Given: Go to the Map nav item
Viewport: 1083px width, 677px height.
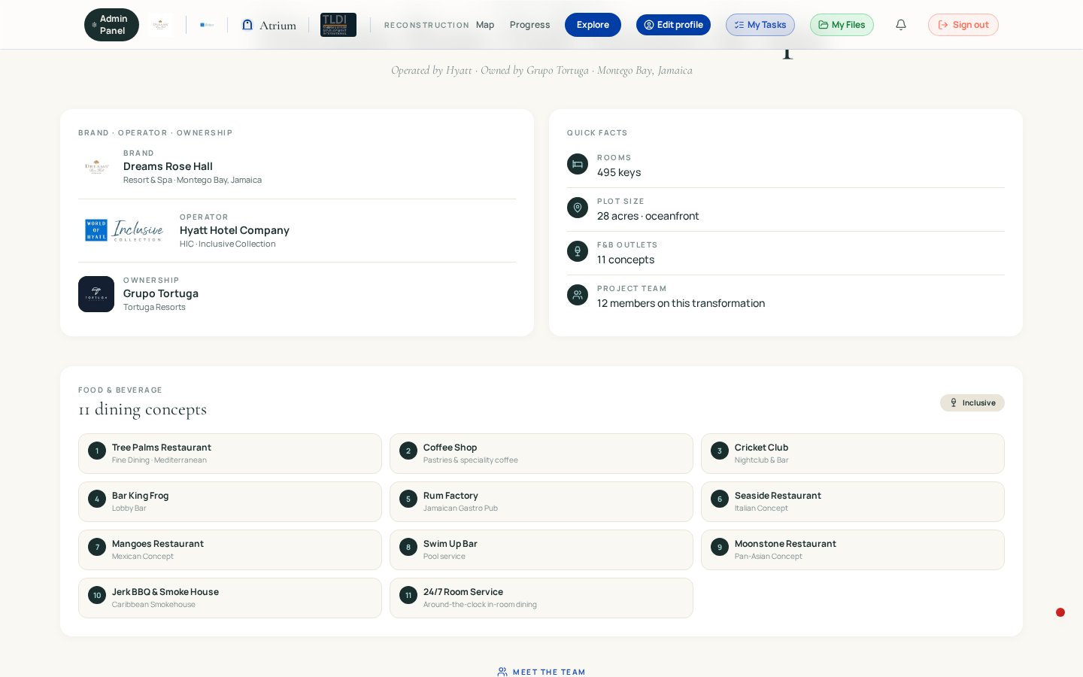Looking at the screenshot, I should coord(485,25).
